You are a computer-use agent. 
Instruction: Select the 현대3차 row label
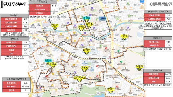[40, 13]
